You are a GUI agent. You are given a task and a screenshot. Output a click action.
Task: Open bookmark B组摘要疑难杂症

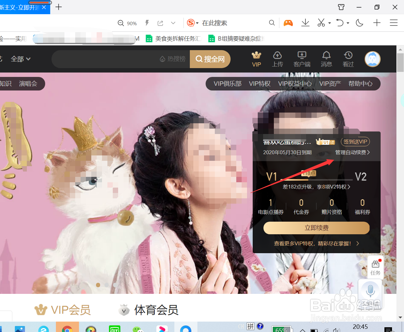click(236, 38)
